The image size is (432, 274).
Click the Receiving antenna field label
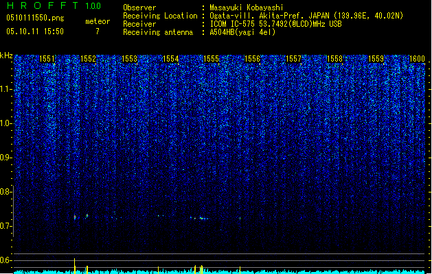point(158,32)
